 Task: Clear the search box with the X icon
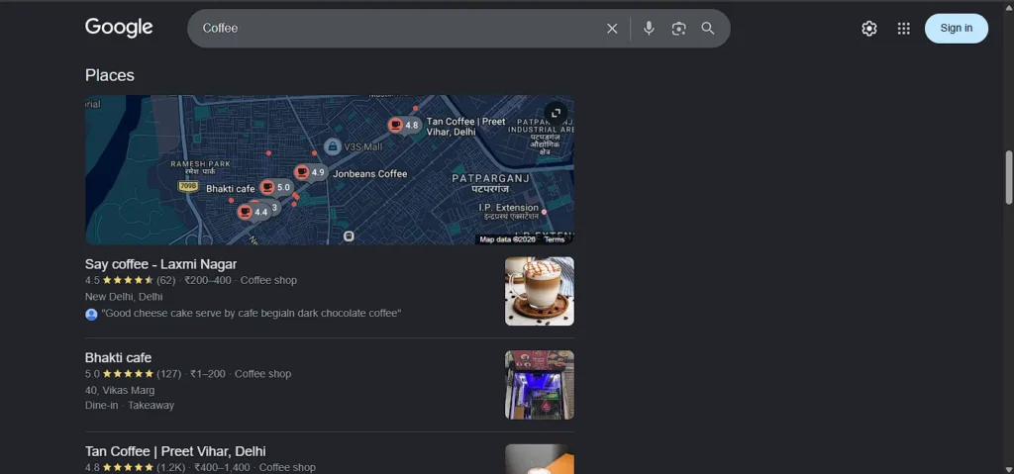pyautogui.click(x=612, y=29)
